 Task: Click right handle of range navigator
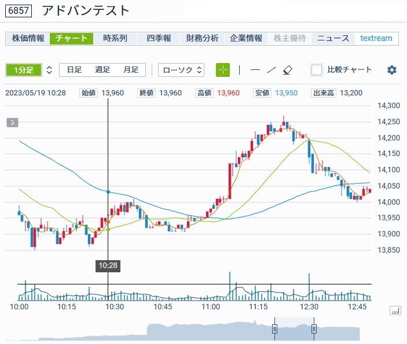pyautogui.click(x=314, y=329)
